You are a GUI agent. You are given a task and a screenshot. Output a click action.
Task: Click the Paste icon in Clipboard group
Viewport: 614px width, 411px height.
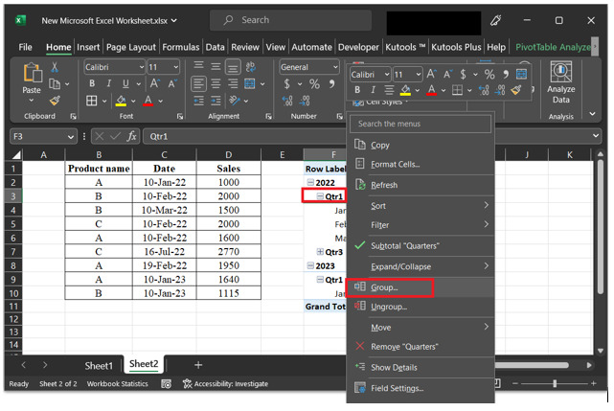coord(32,75)
